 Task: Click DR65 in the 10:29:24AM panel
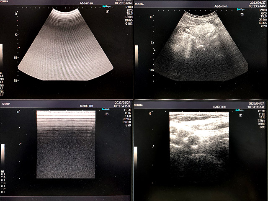coord(263,23)
